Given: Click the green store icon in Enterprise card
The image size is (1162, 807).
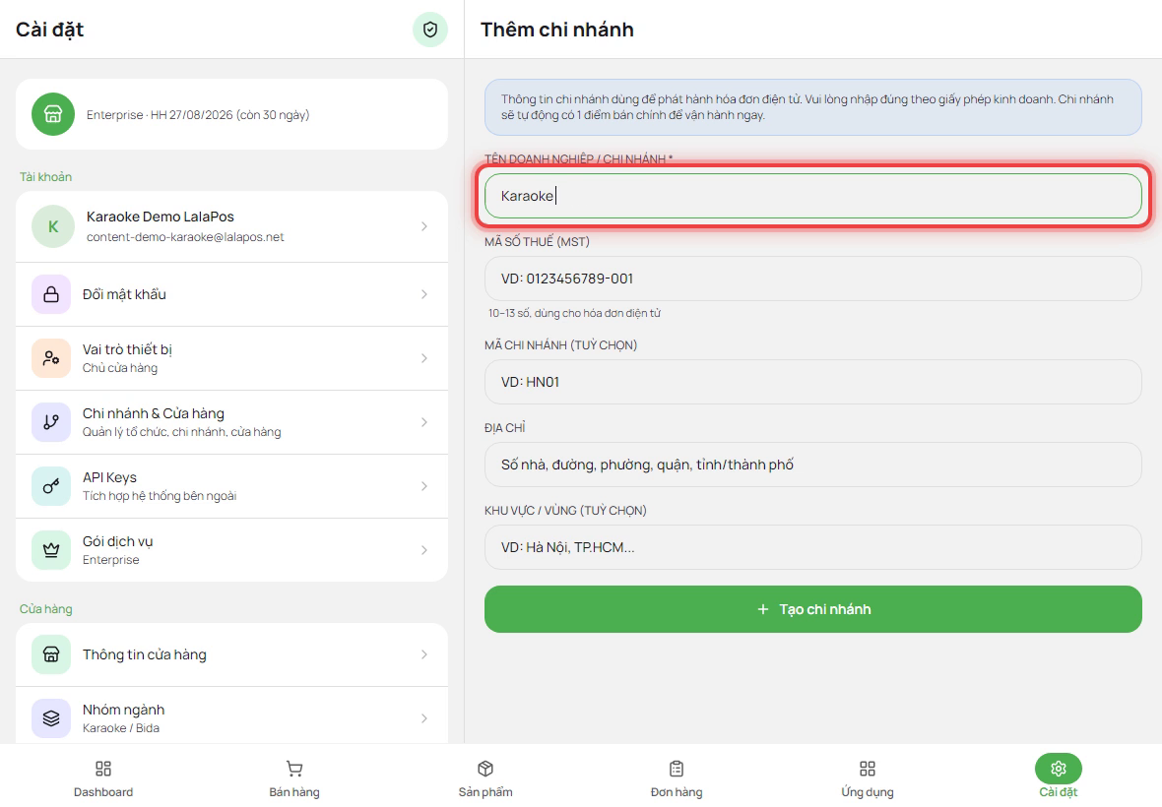Looking at the screenshot, I should click(52, 114).
